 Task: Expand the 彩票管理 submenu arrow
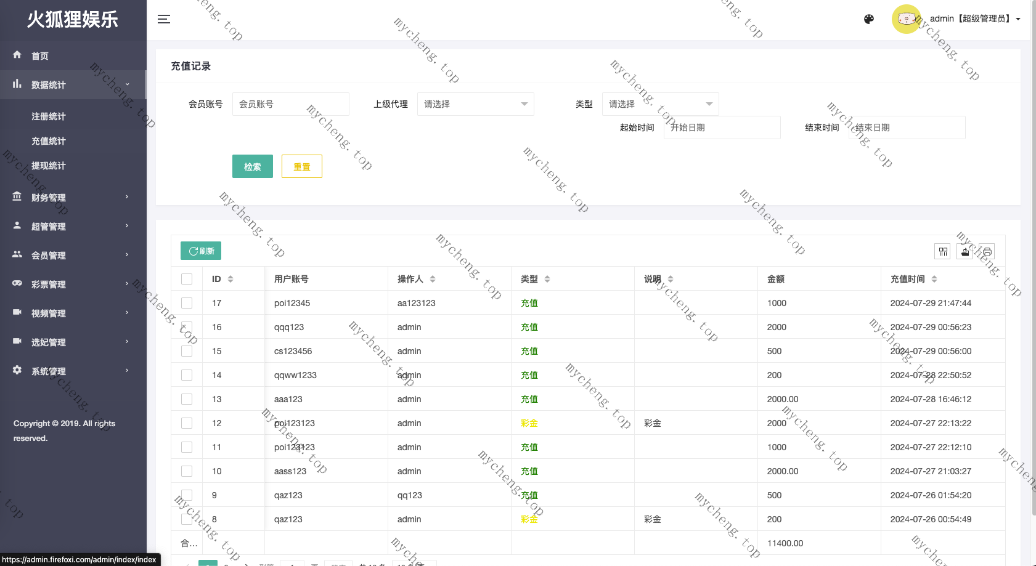pos(128,284)
